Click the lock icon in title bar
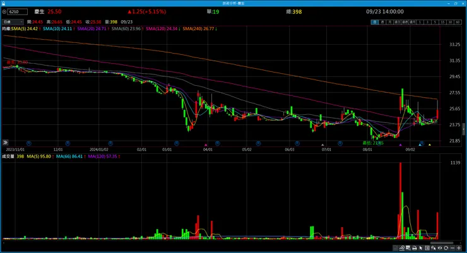467x253 pixels. 3,3
